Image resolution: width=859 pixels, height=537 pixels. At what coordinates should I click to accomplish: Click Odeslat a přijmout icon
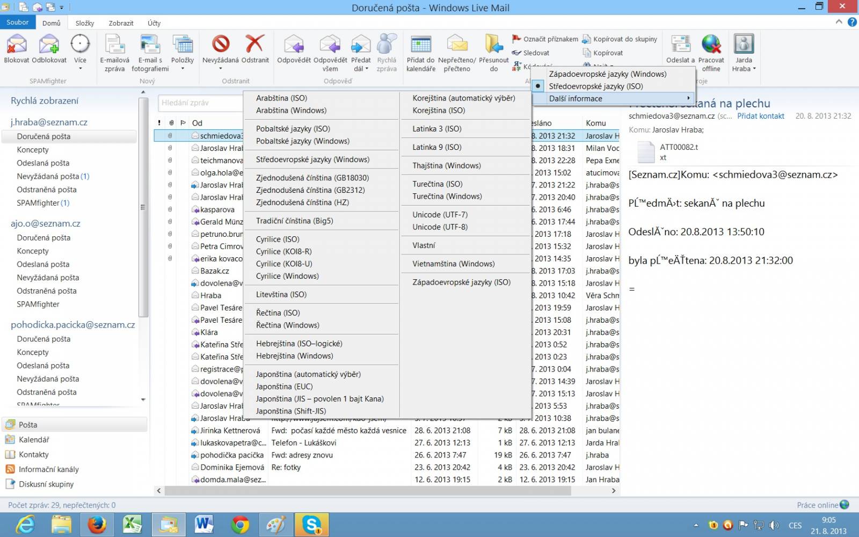680,44
